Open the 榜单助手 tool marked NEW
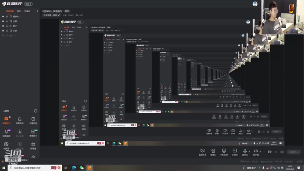 pos(33,133)
